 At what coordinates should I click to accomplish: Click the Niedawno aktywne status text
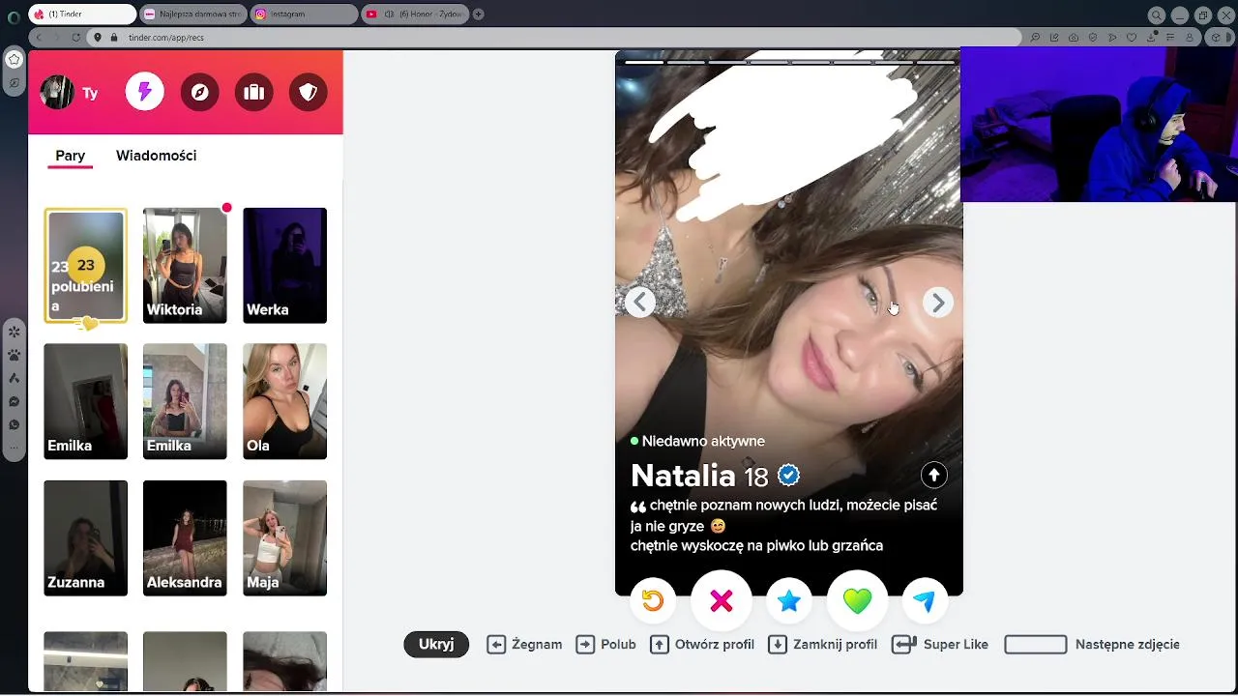(703, 441)
